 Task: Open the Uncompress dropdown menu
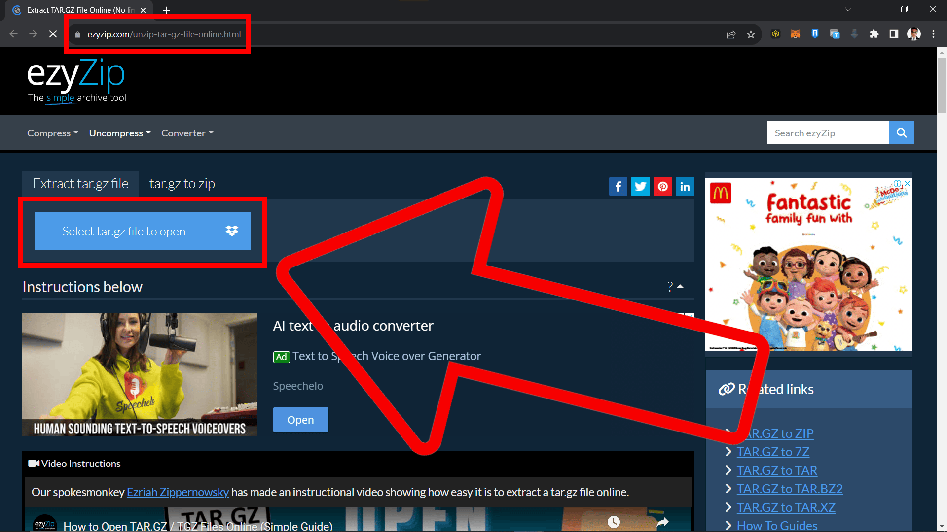(x=119, y=133)
